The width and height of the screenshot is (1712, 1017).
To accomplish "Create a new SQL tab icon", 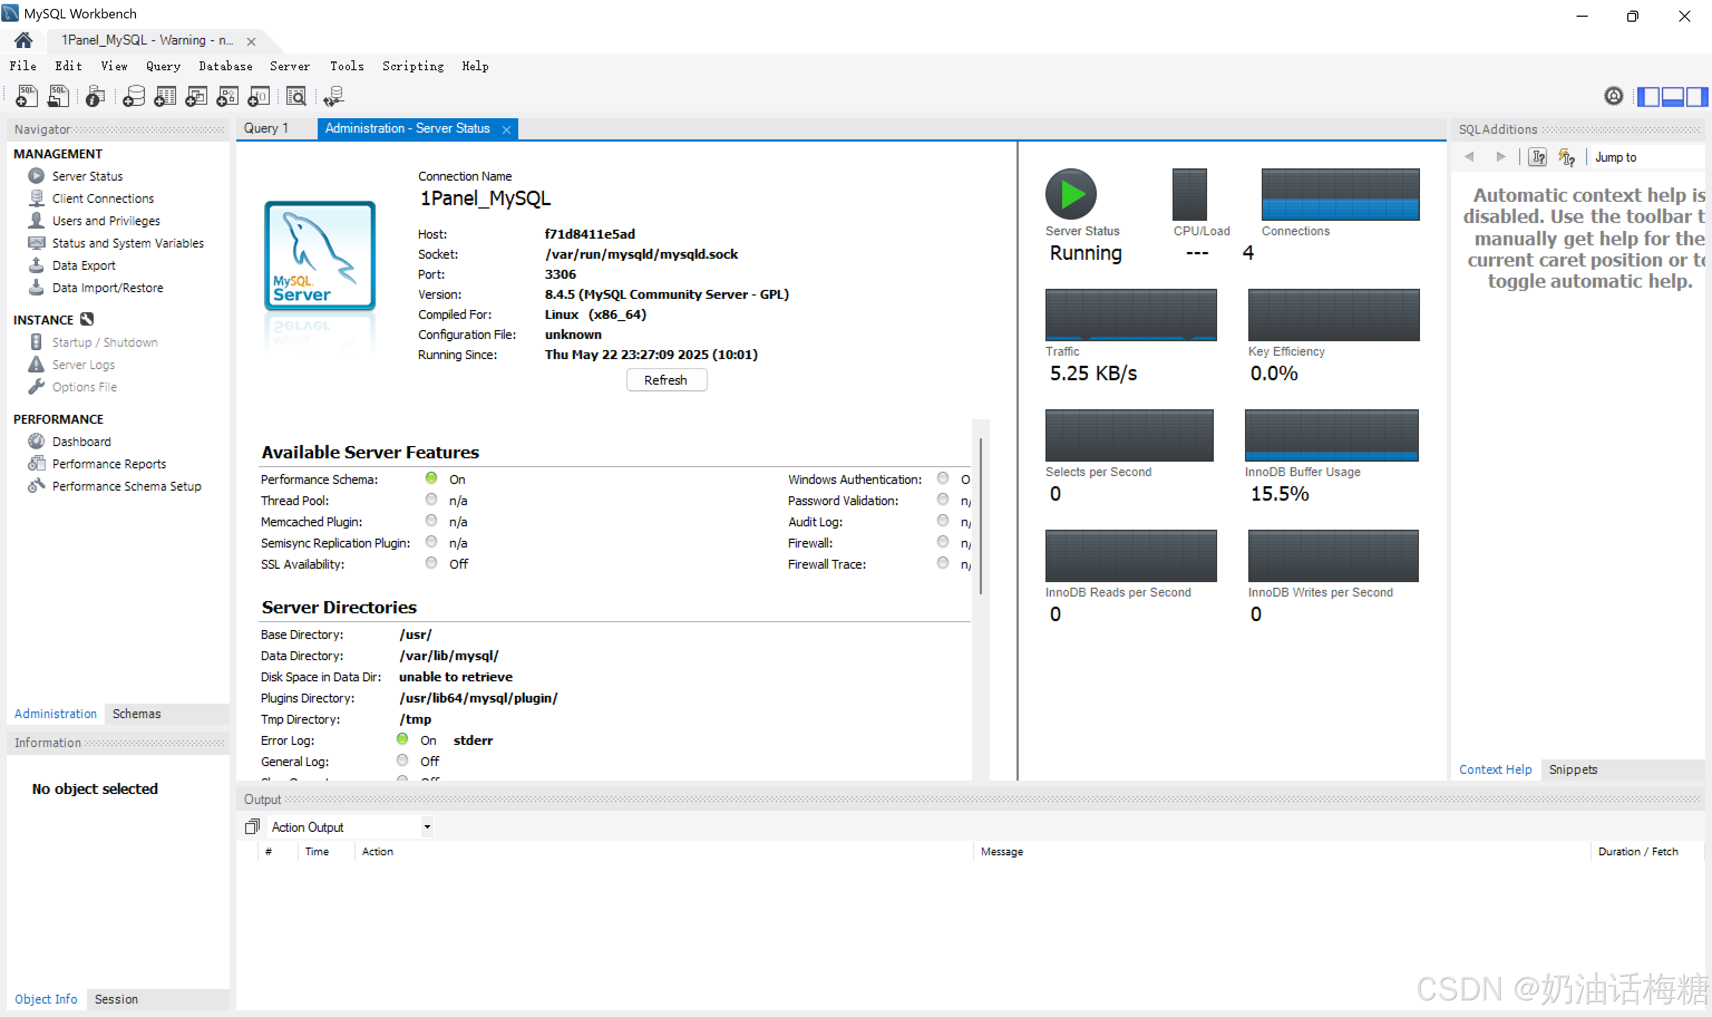I will (x=27, y=96).
